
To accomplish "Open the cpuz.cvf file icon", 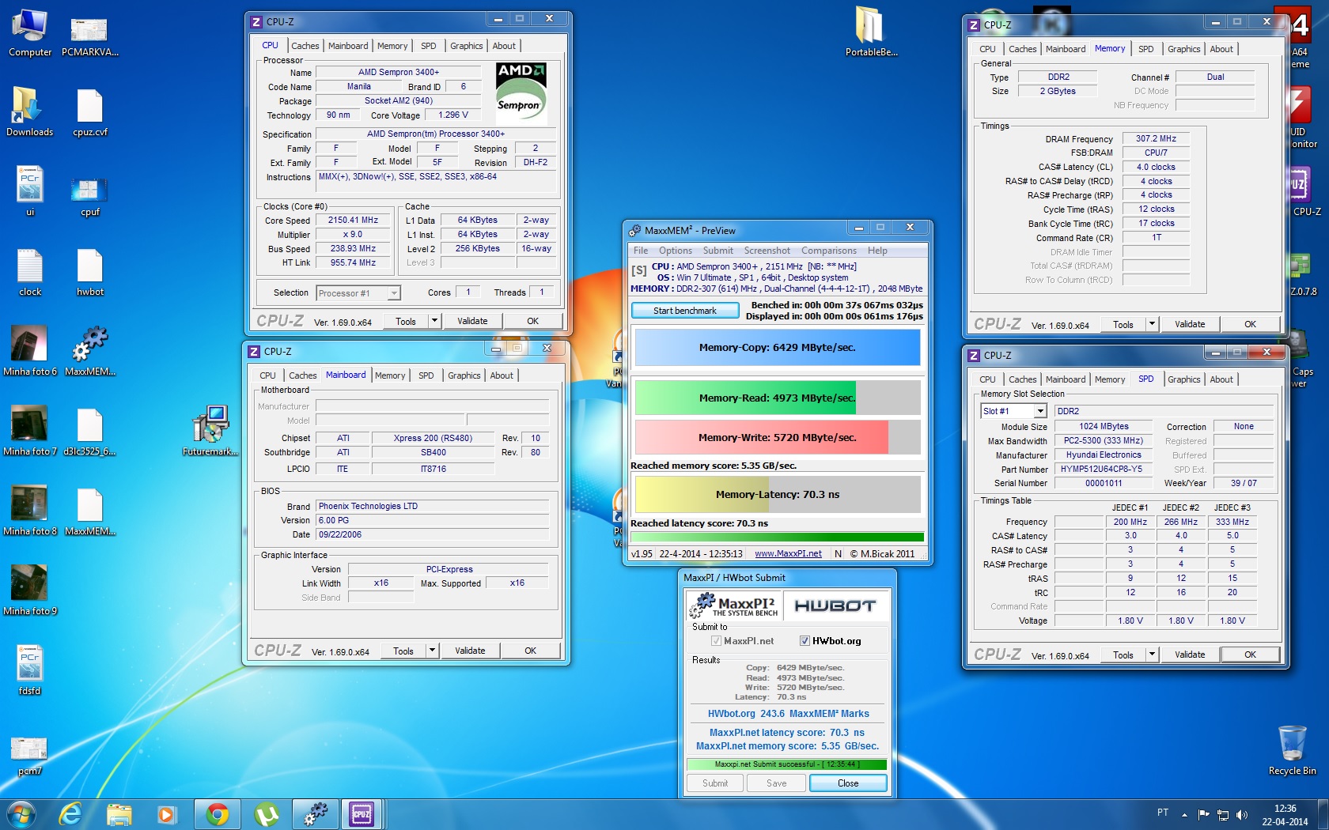I will (89, 112).
